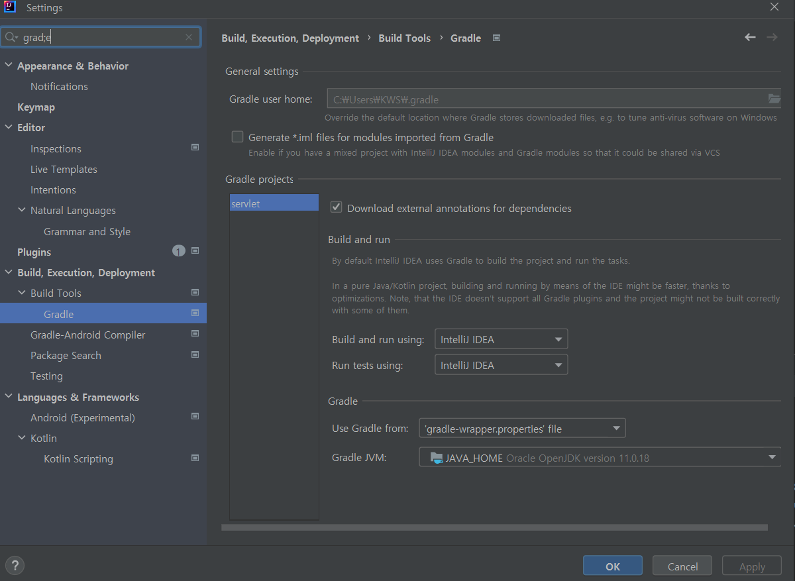
Task: Click the update badge next to Plugins
Action: (x=178, y=250)
